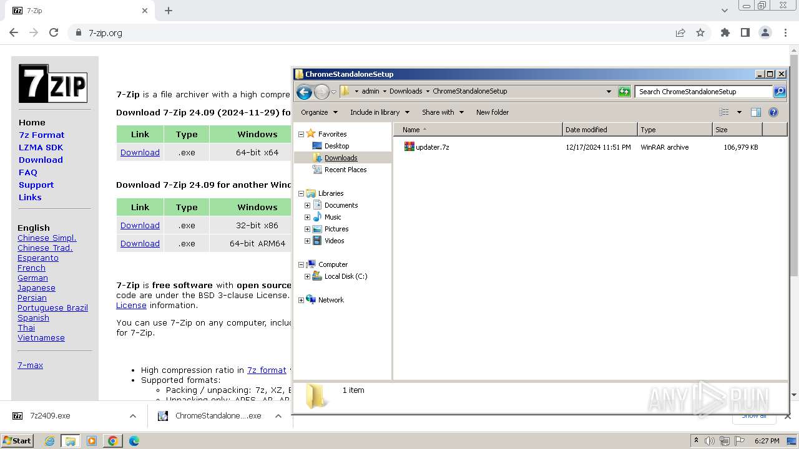This screenshot has height=449, width=799.
Task: Toggle the Explorer preview pane icon
Action: (x=756, y=112)
